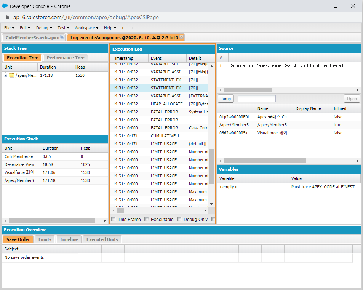
Task: Select the FATAL_ERROR Class.Cntrl row
Action: 160,128
